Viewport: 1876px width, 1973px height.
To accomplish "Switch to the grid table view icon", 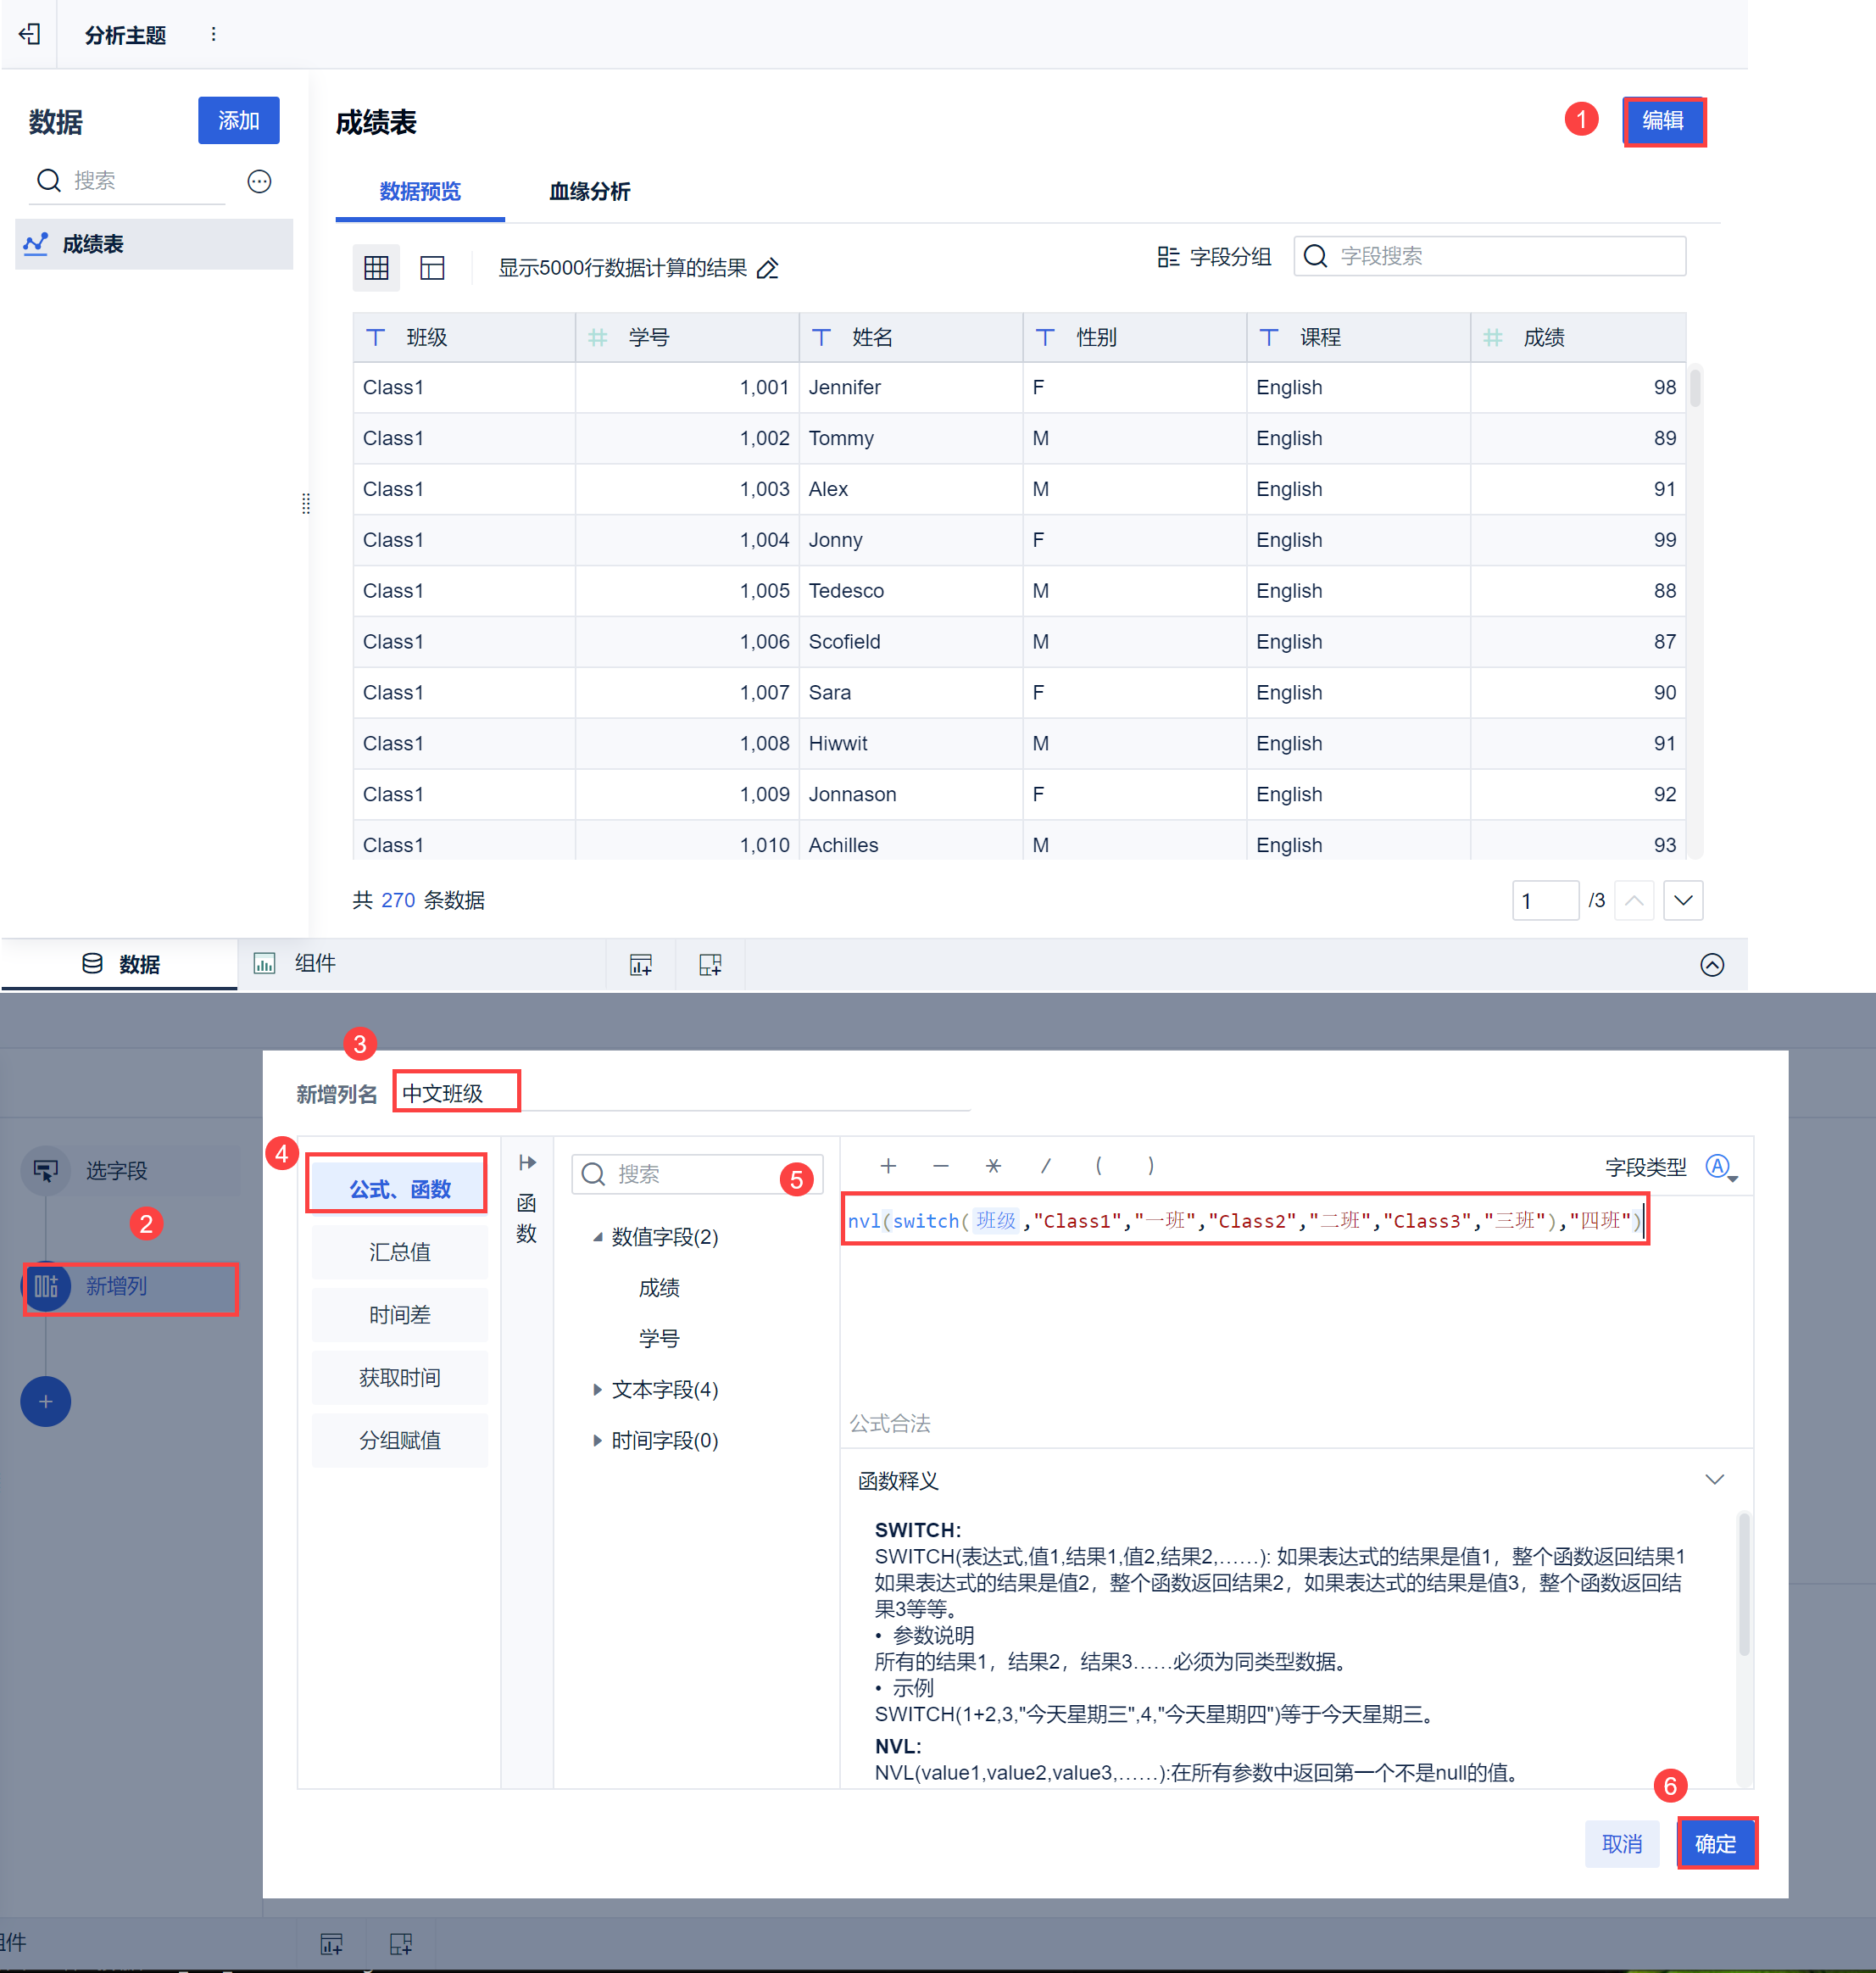I will (376, 268).
